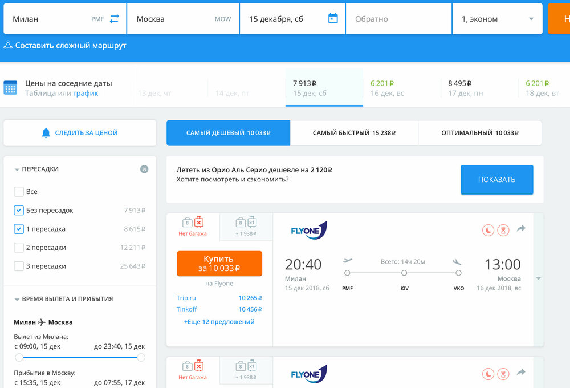Share the second ticket
The height and width of the screenshot is (388, 570).
coord(522,373)
